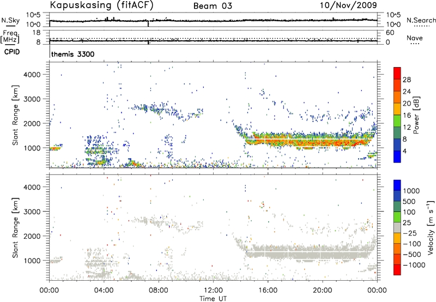The image size is (436, 302).
Task: Pick the orange Power segment between 20 and 24
Action: pos(397,97)
